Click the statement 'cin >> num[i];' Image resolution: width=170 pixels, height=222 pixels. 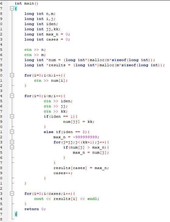point(51,80)
